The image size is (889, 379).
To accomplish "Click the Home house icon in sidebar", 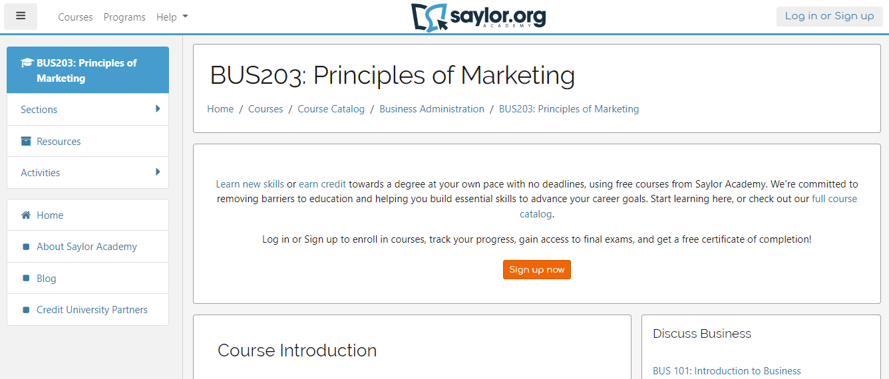I will point(26,215).
